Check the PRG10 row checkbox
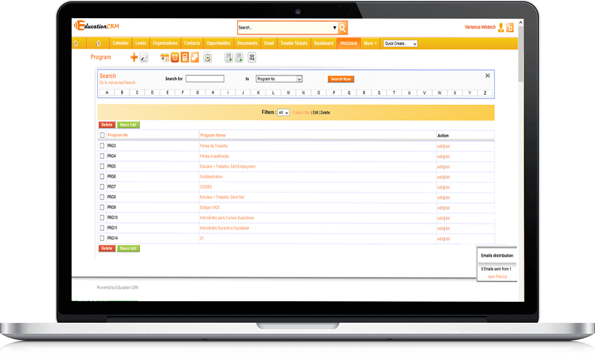595x354 pixels. [x=102, y=218]
